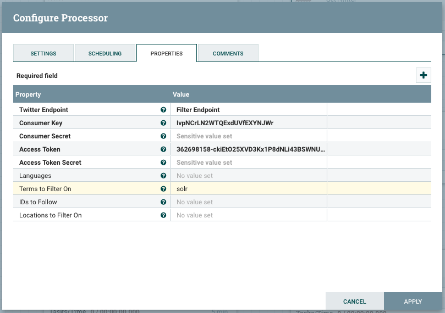Click the add new property plus icon
The height and width of the screenshot is (313, 445).
[423, 76]
